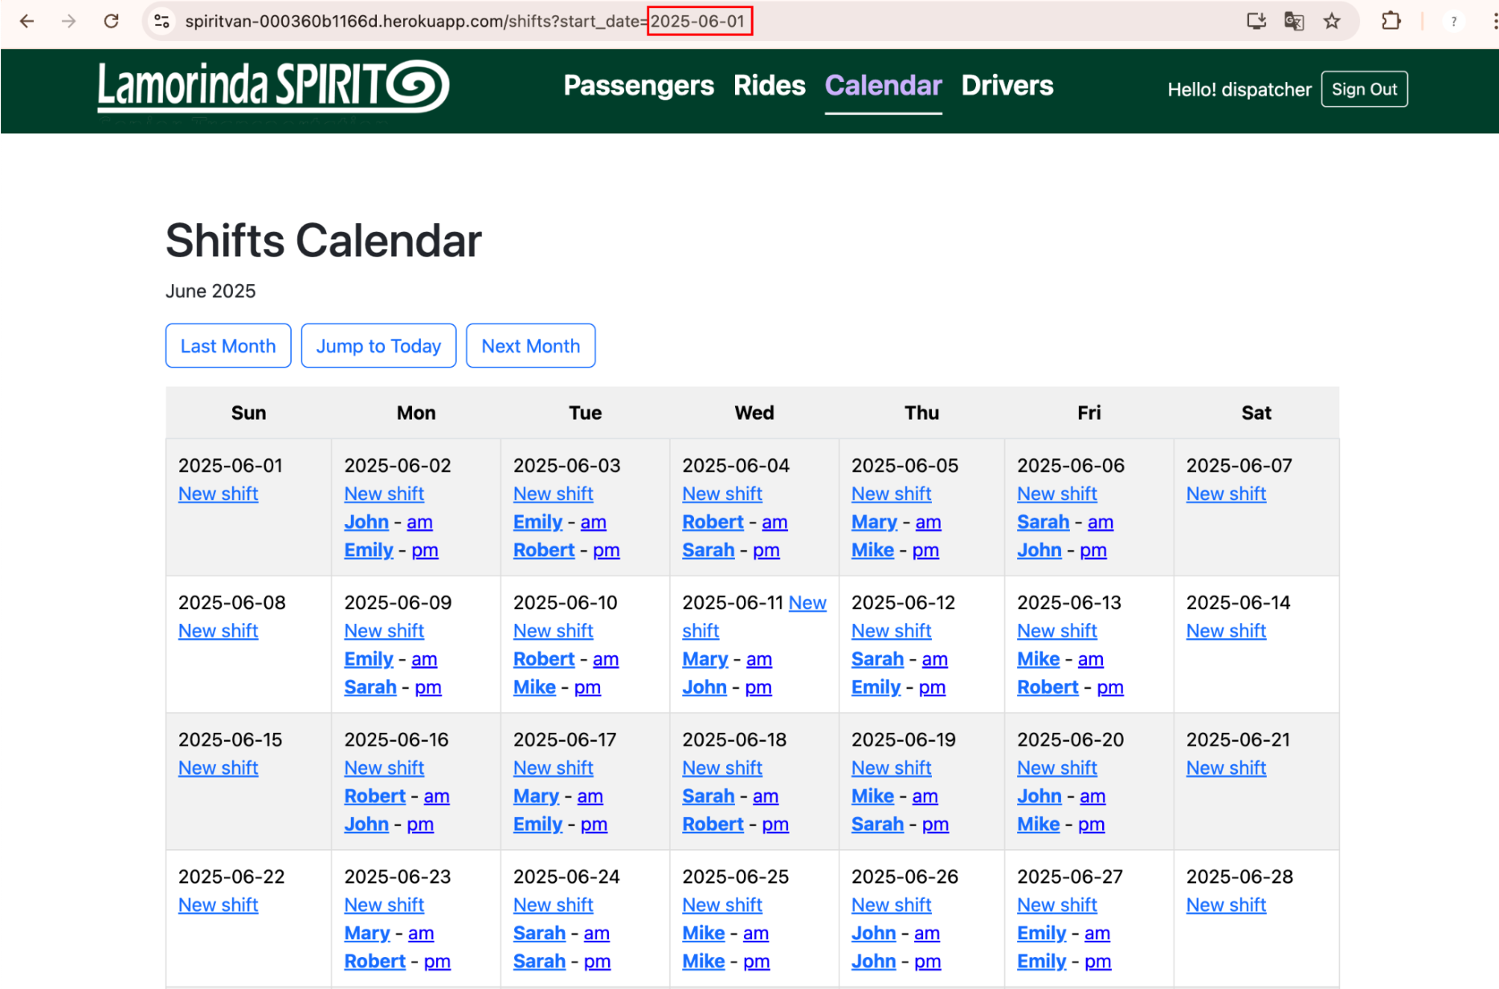Click the June 2025 month label
Image resolution: width=1499 pixels, height=989 pixels.
click(210, 291)
